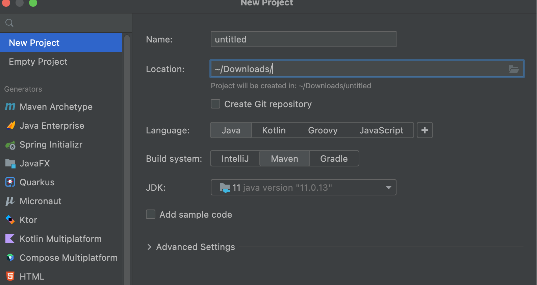Enable the Create Git repository checkbox
Viewport: 537px width, 285px height.
(215, 104)
